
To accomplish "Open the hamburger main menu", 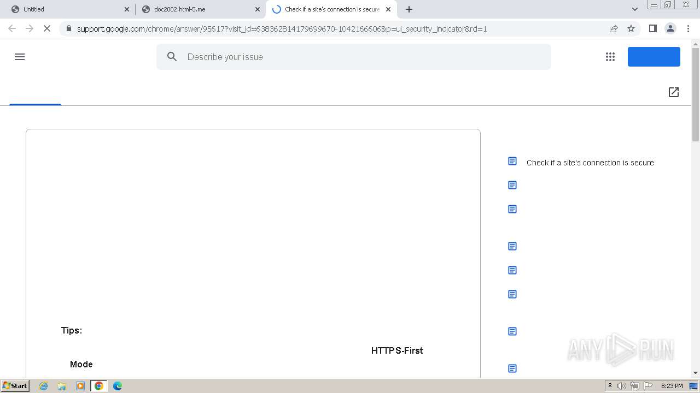I will [x=20, y=57].
